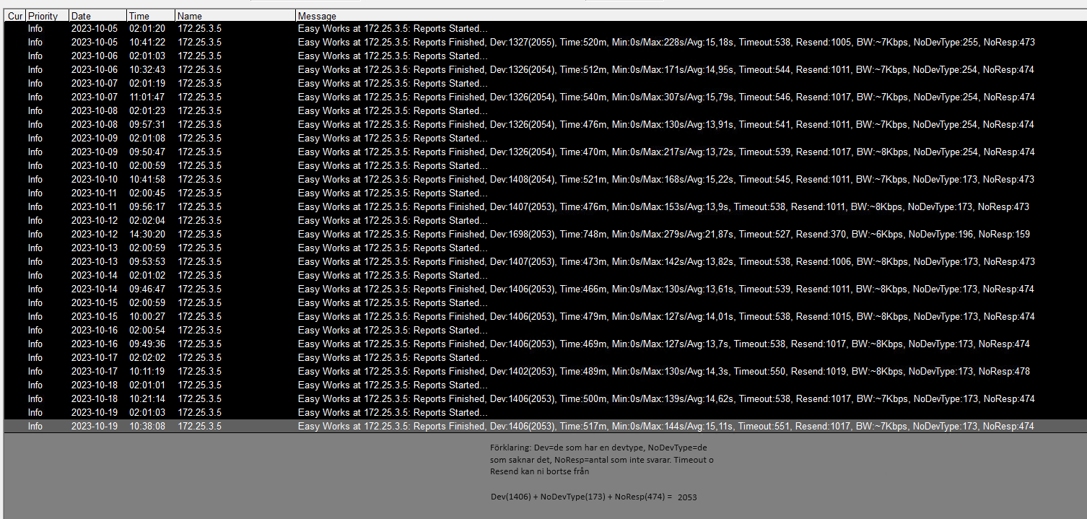Select the entry with Time:476m on 2023-10-08
This screenshot has height=519, width=1087.
pyautogui.click(x=545, y=125)
